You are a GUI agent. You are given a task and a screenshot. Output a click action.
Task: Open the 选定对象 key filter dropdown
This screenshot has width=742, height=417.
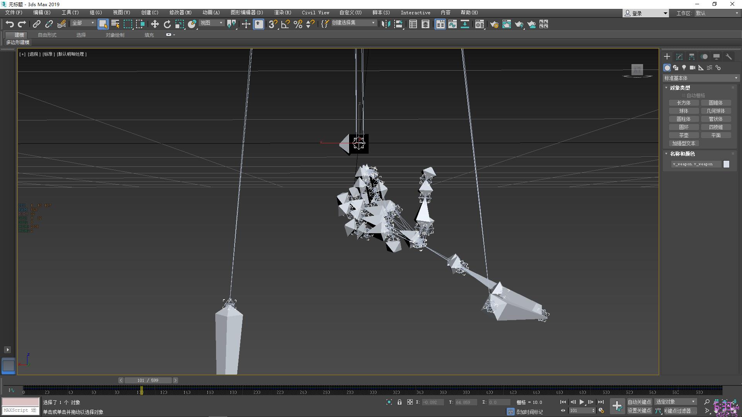675,402
